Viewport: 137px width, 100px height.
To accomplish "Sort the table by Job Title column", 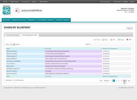I will (x=73, y=49).
